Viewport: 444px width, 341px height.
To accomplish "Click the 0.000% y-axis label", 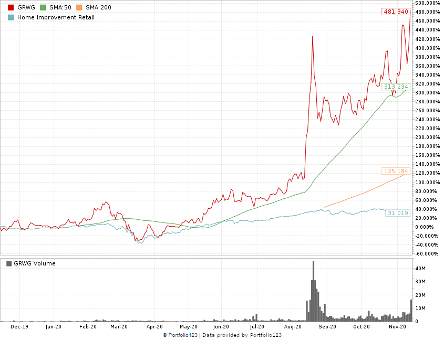I will pyautogui.click(x=425, y=227).
